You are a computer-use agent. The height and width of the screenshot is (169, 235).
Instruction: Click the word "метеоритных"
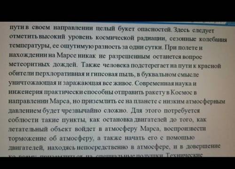coord(29,64)
